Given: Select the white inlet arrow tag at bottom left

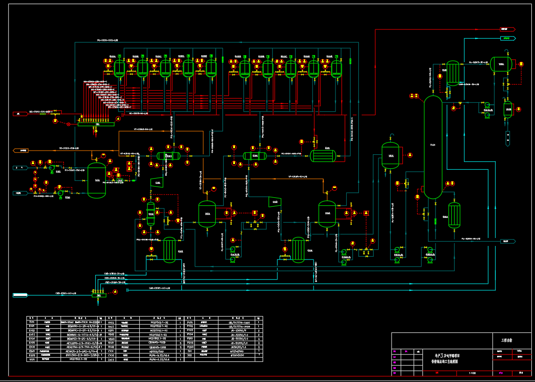Looking at the screenshot, I should point(21,295).
